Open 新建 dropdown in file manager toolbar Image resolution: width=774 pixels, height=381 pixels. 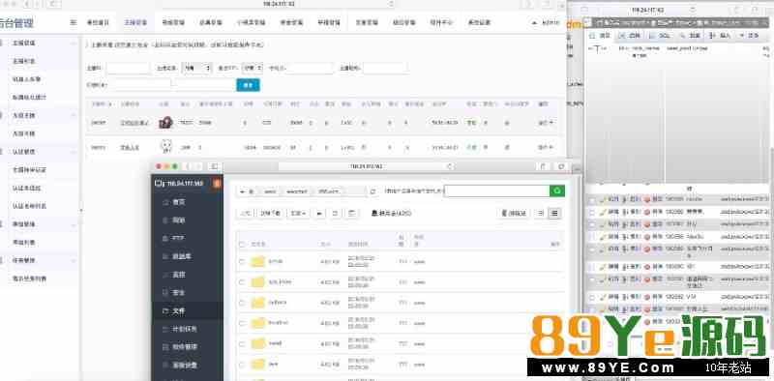click(x=298, y=213)
